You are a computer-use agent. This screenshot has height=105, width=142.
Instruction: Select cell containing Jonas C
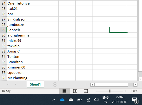[33, 51]
